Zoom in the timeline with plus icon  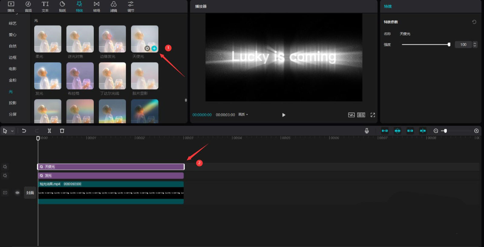coord(476,131)
